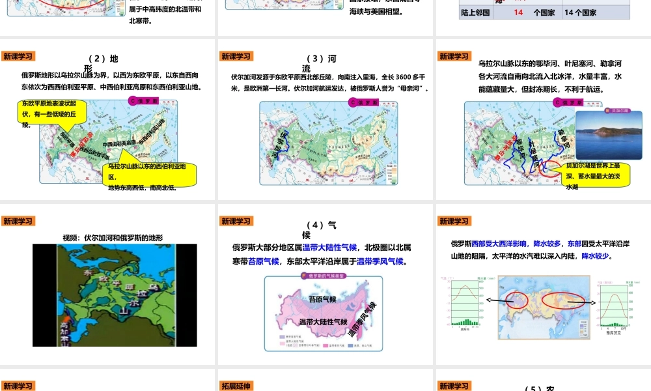The width and height of the screenshot is (651, 391).
Task: Click the caption 视频: 伏尔加河和俄罗斯的地形
Action: [113, 238]
